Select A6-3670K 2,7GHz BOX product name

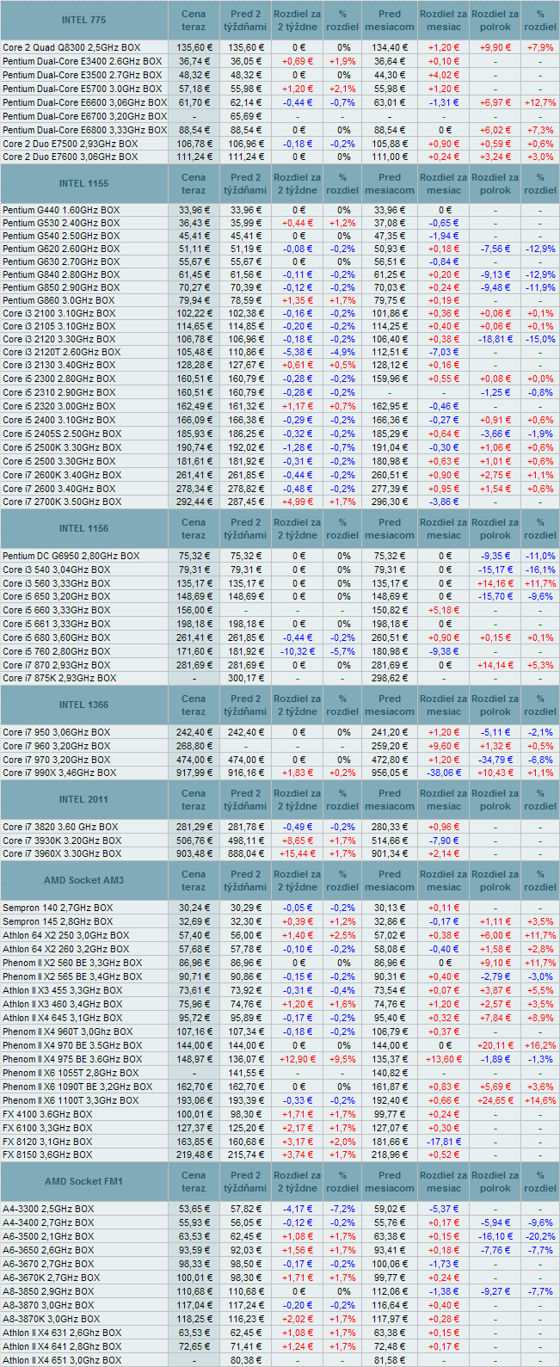click(x=51, y=1278)
